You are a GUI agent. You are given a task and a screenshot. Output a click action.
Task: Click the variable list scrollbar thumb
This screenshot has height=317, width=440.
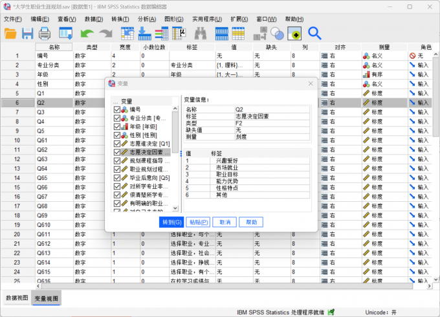click(175, 132)
